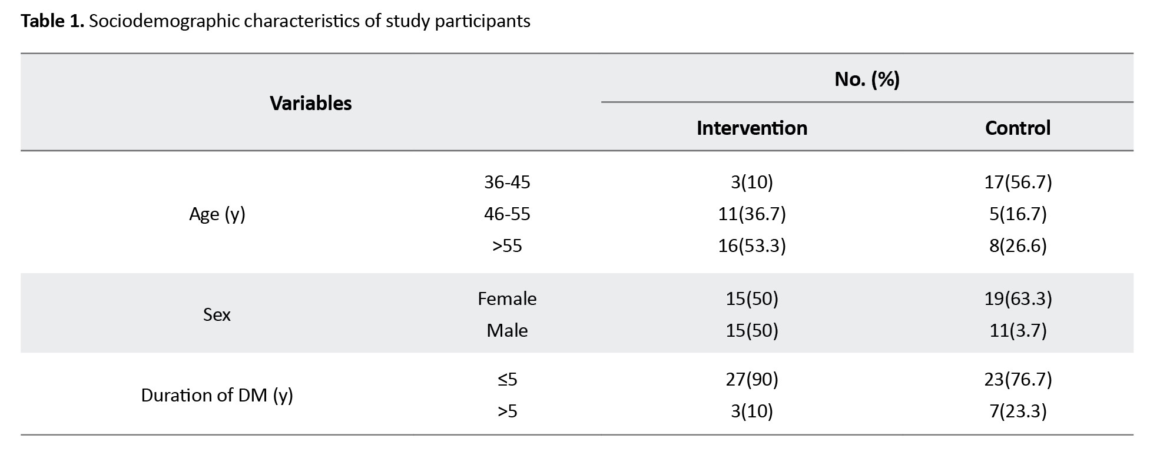Image resolution: width=1170 pixels, height=458 pixels.
Task: Select the 46-55 age category
Action: pyautogui.click(x=507, y=214)
